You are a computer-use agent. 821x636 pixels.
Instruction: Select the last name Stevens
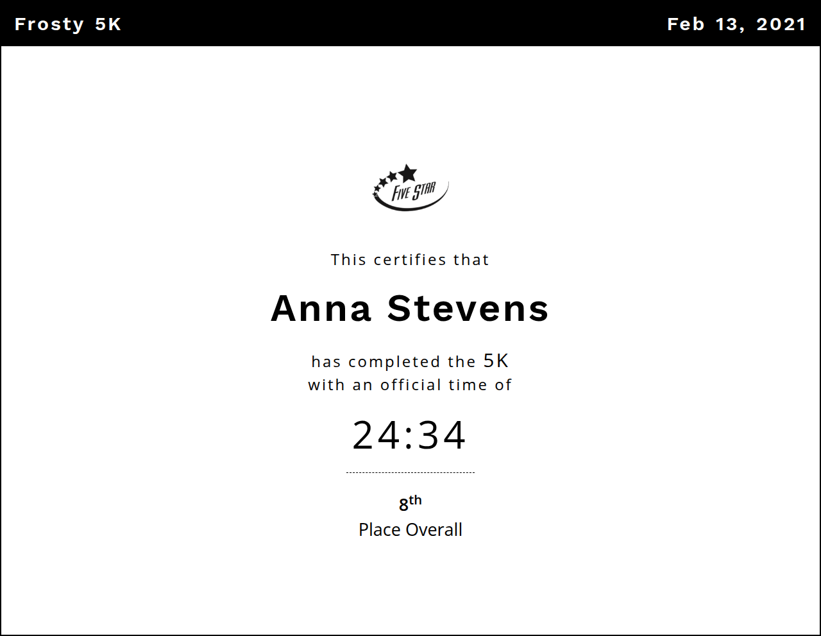click(468, 309)
